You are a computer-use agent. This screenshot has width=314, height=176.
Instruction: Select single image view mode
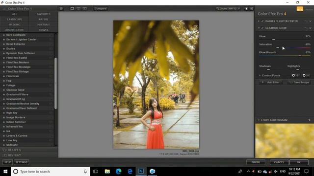coord(72,9)
